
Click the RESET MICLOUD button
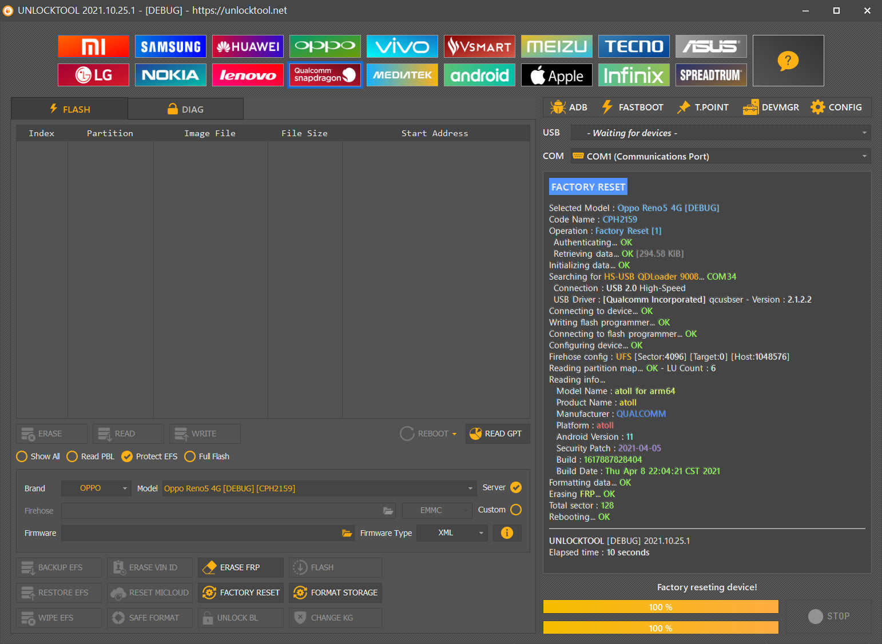[x=150, y=593]
